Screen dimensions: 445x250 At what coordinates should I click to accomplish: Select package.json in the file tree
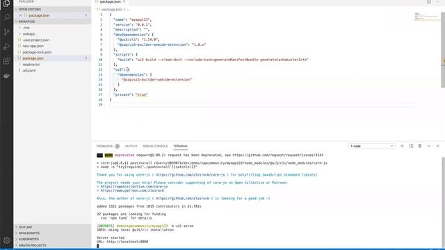pos(33,58)
